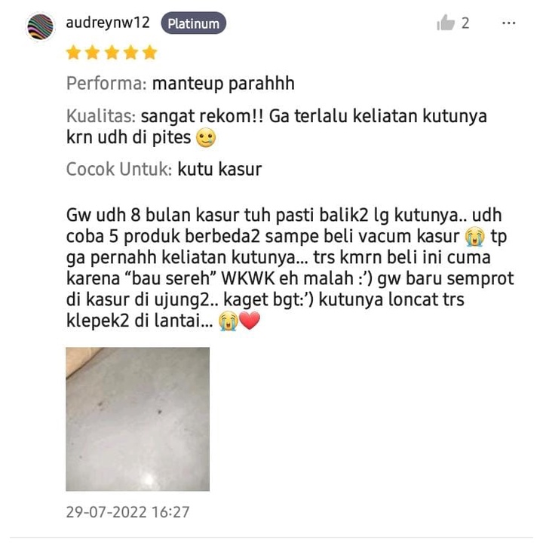Open the three-dot more options menu

pyautogui.click(x=509, y=23)
